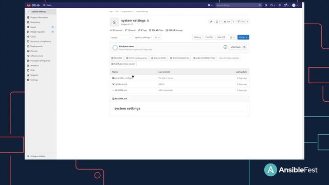Open Merge requests in the sidebar

[x=38, y=32]
